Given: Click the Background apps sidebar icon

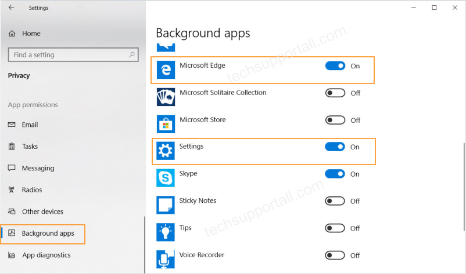Looking at the screenshot, I should tap(12, 233).
